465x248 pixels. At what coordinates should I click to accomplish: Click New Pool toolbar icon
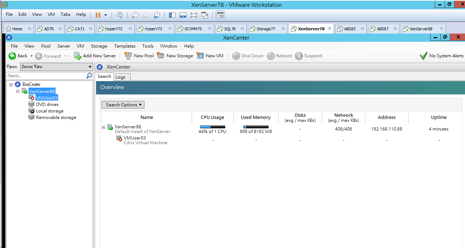tap(128, 56)
